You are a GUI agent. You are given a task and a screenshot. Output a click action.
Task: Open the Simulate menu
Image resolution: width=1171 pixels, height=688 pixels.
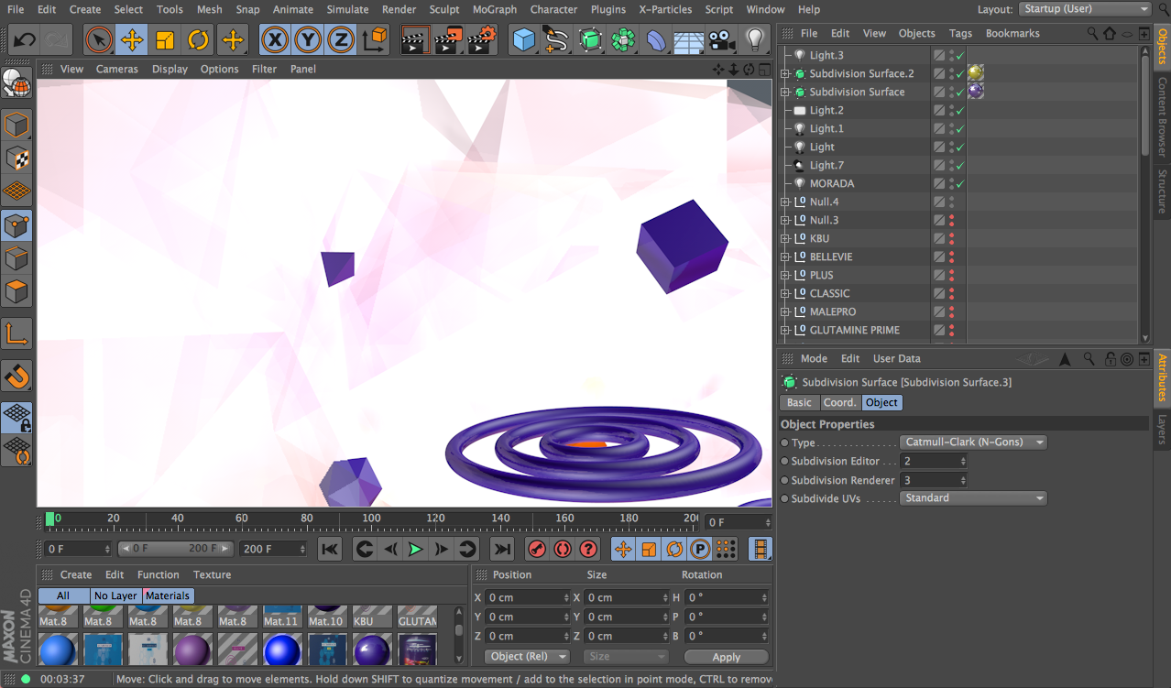348,9
